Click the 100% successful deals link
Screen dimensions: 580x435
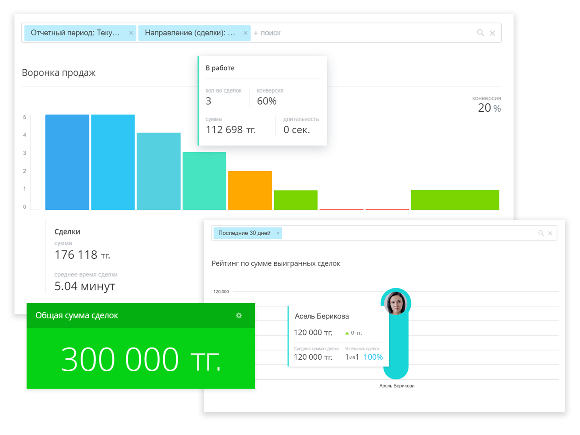tap(373, 357)
